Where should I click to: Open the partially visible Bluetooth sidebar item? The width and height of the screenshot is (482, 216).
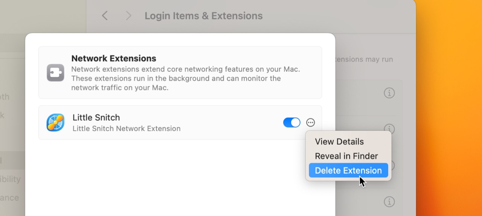coord(5,97)
